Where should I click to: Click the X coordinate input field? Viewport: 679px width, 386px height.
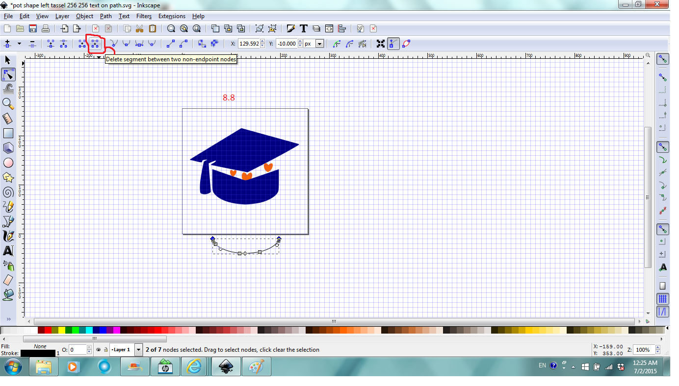click(249, 44)
